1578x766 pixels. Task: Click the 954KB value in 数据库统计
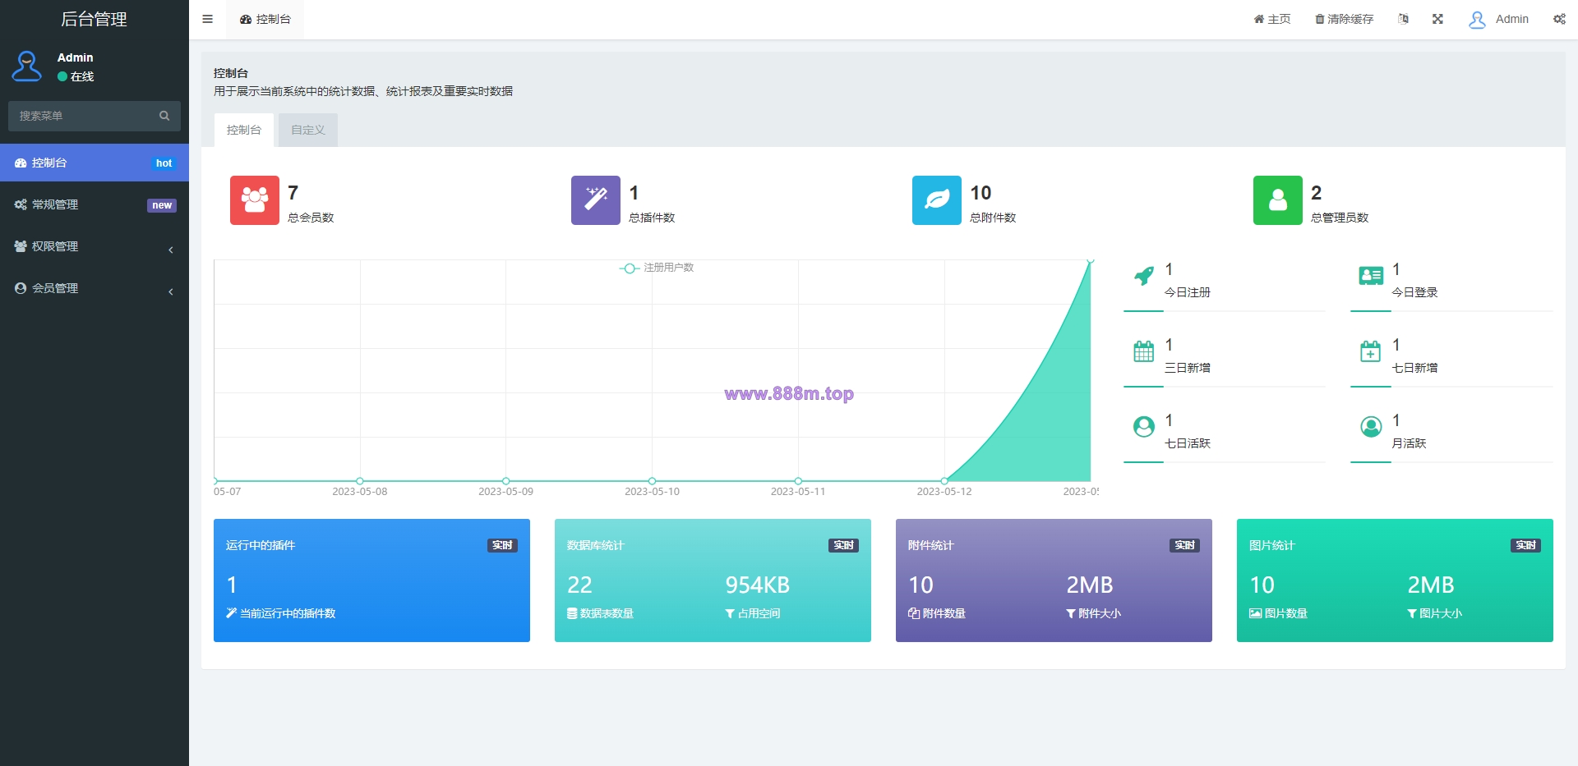click(x=757, y=585)
